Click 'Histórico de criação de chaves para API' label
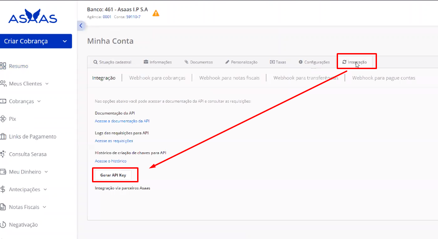 pyautogui.click(x=131, y=153)
